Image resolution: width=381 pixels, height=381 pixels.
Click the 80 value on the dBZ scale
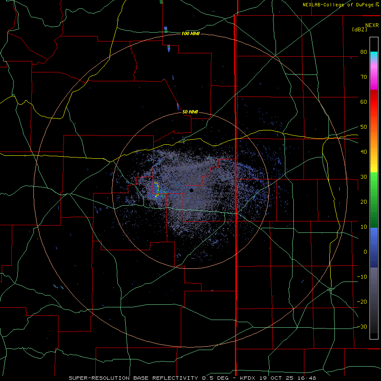[364, 52]
